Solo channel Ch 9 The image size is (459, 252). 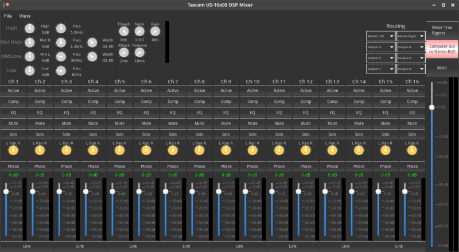click(226, 134)
